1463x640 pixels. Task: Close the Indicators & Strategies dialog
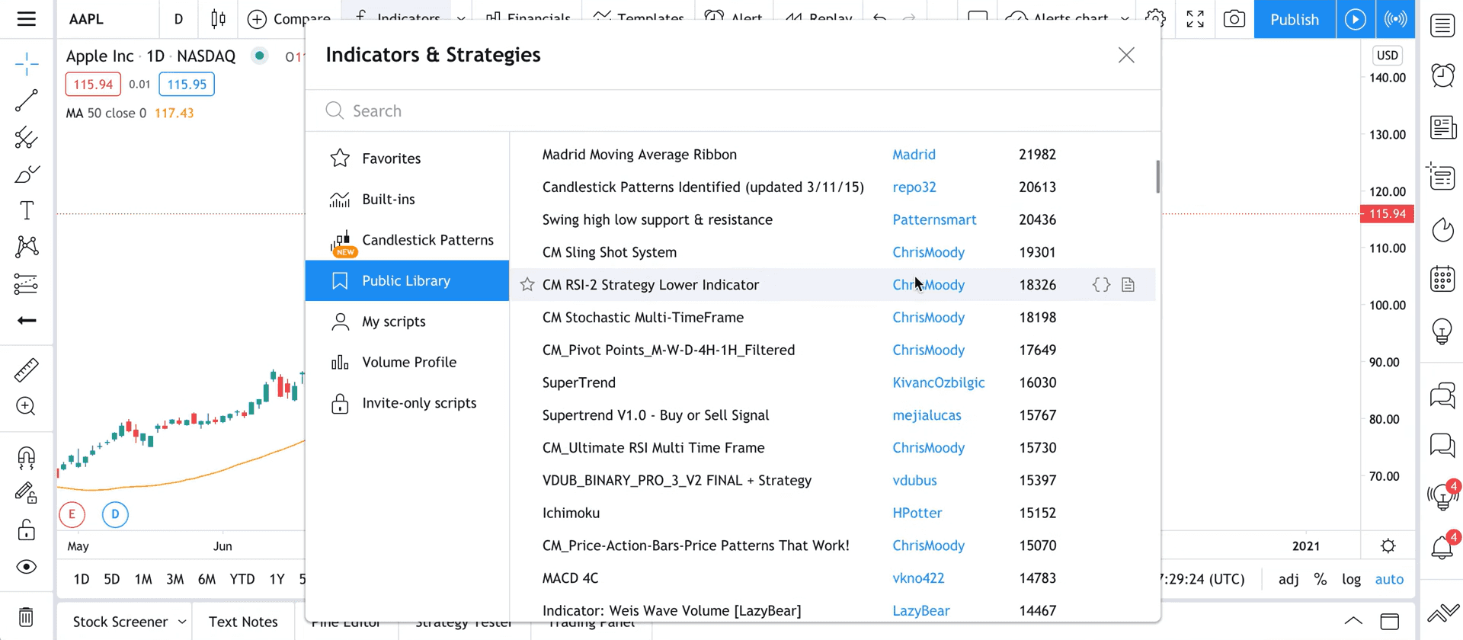click(1126, 55)
